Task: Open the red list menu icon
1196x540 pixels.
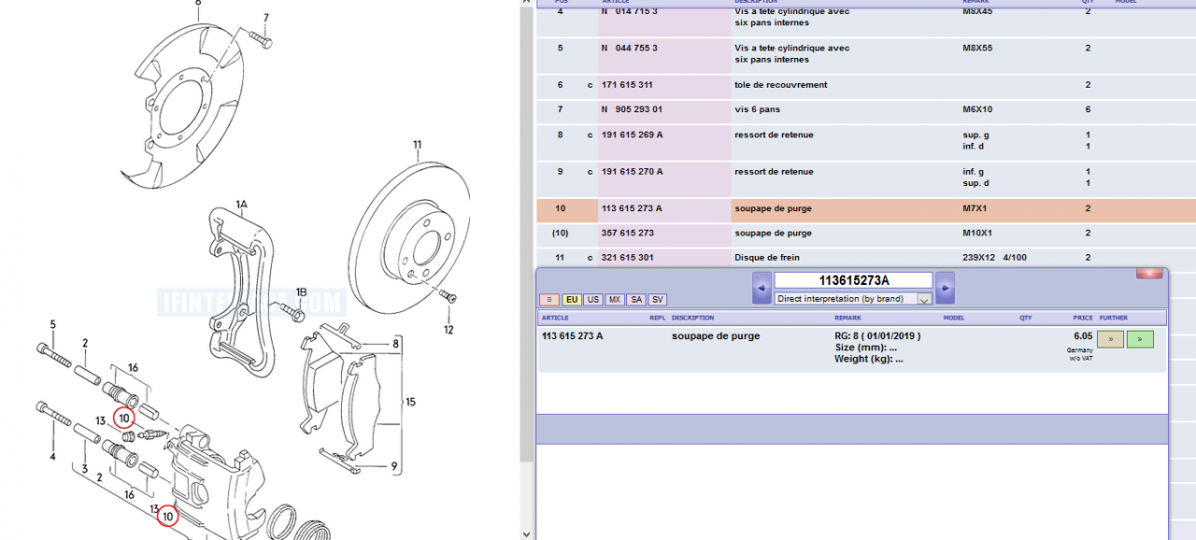Action: pyautogui.click(x=548, y=300)
